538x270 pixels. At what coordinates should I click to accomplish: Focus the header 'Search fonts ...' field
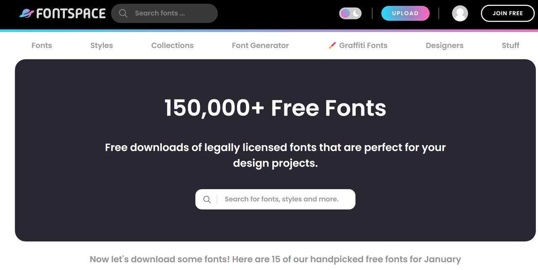(172, 13)
